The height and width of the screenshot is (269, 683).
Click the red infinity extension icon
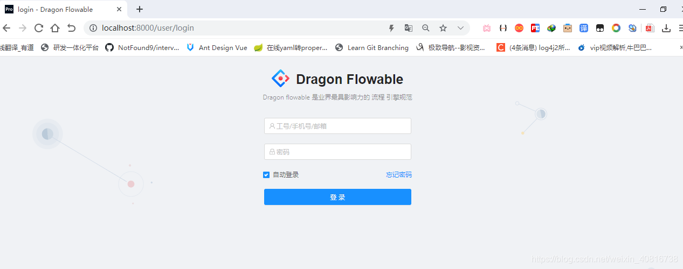pos(519,28)
